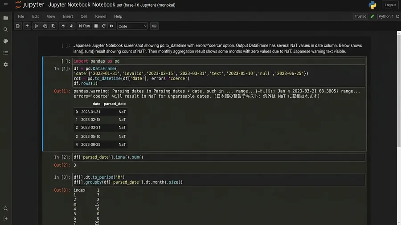Open the cell type Code dropdown
Viewport: 401px width, 225px height.
pyautogui.click(x=132, y=26)
